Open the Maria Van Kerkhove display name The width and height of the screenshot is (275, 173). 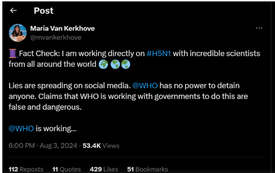point(62,28)
